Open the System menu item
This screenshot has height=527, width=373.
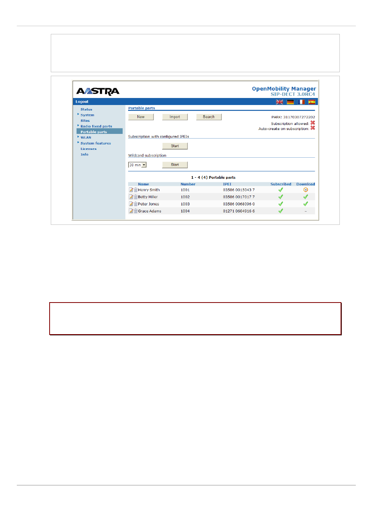(87, 115)
